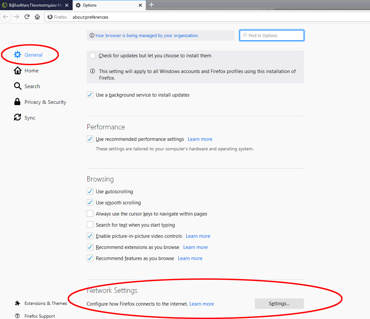The height and width of the screenshot is (319, 370).
Task: Enable search for text when you start typing
Action: (x=90, y=225)
